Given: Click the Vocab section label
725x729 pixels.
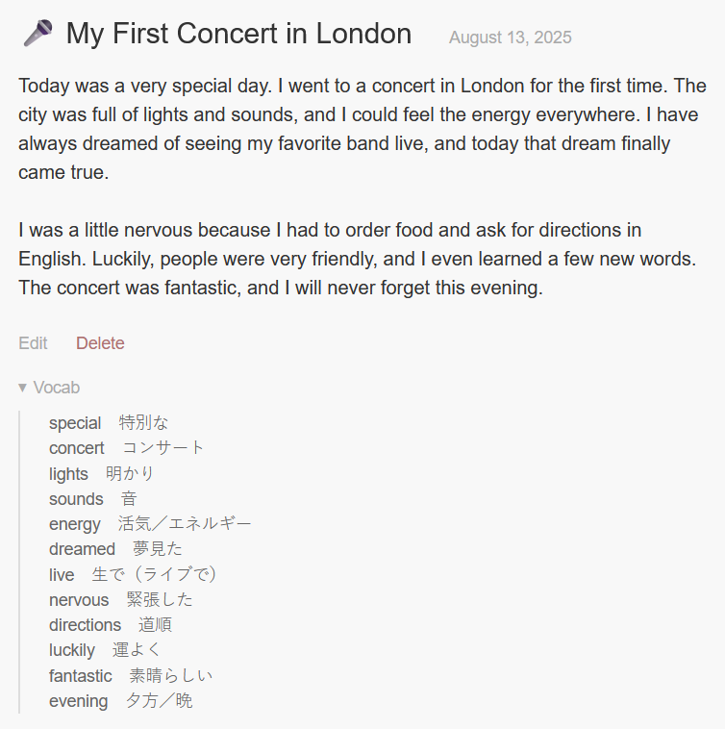Looking at the screenshot, I should pyautogui.click(x=57, y=388).
